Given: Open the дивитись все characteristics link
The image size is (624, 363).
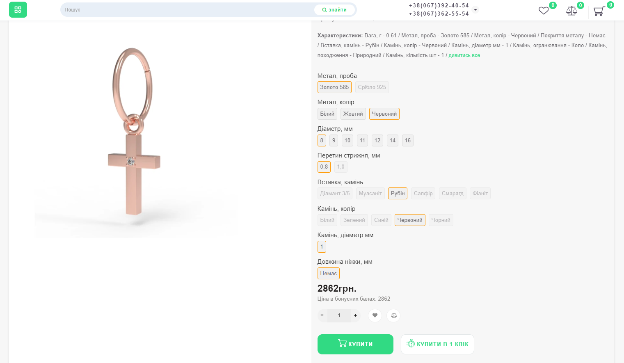Looking at the screenshot, I should [x=464, y=55].
